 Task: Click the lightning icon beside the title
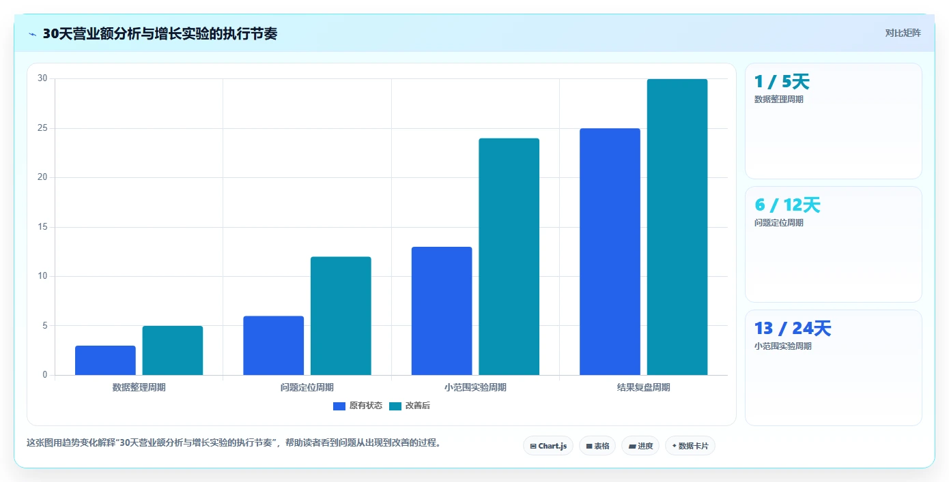click(x=32, y=34)
